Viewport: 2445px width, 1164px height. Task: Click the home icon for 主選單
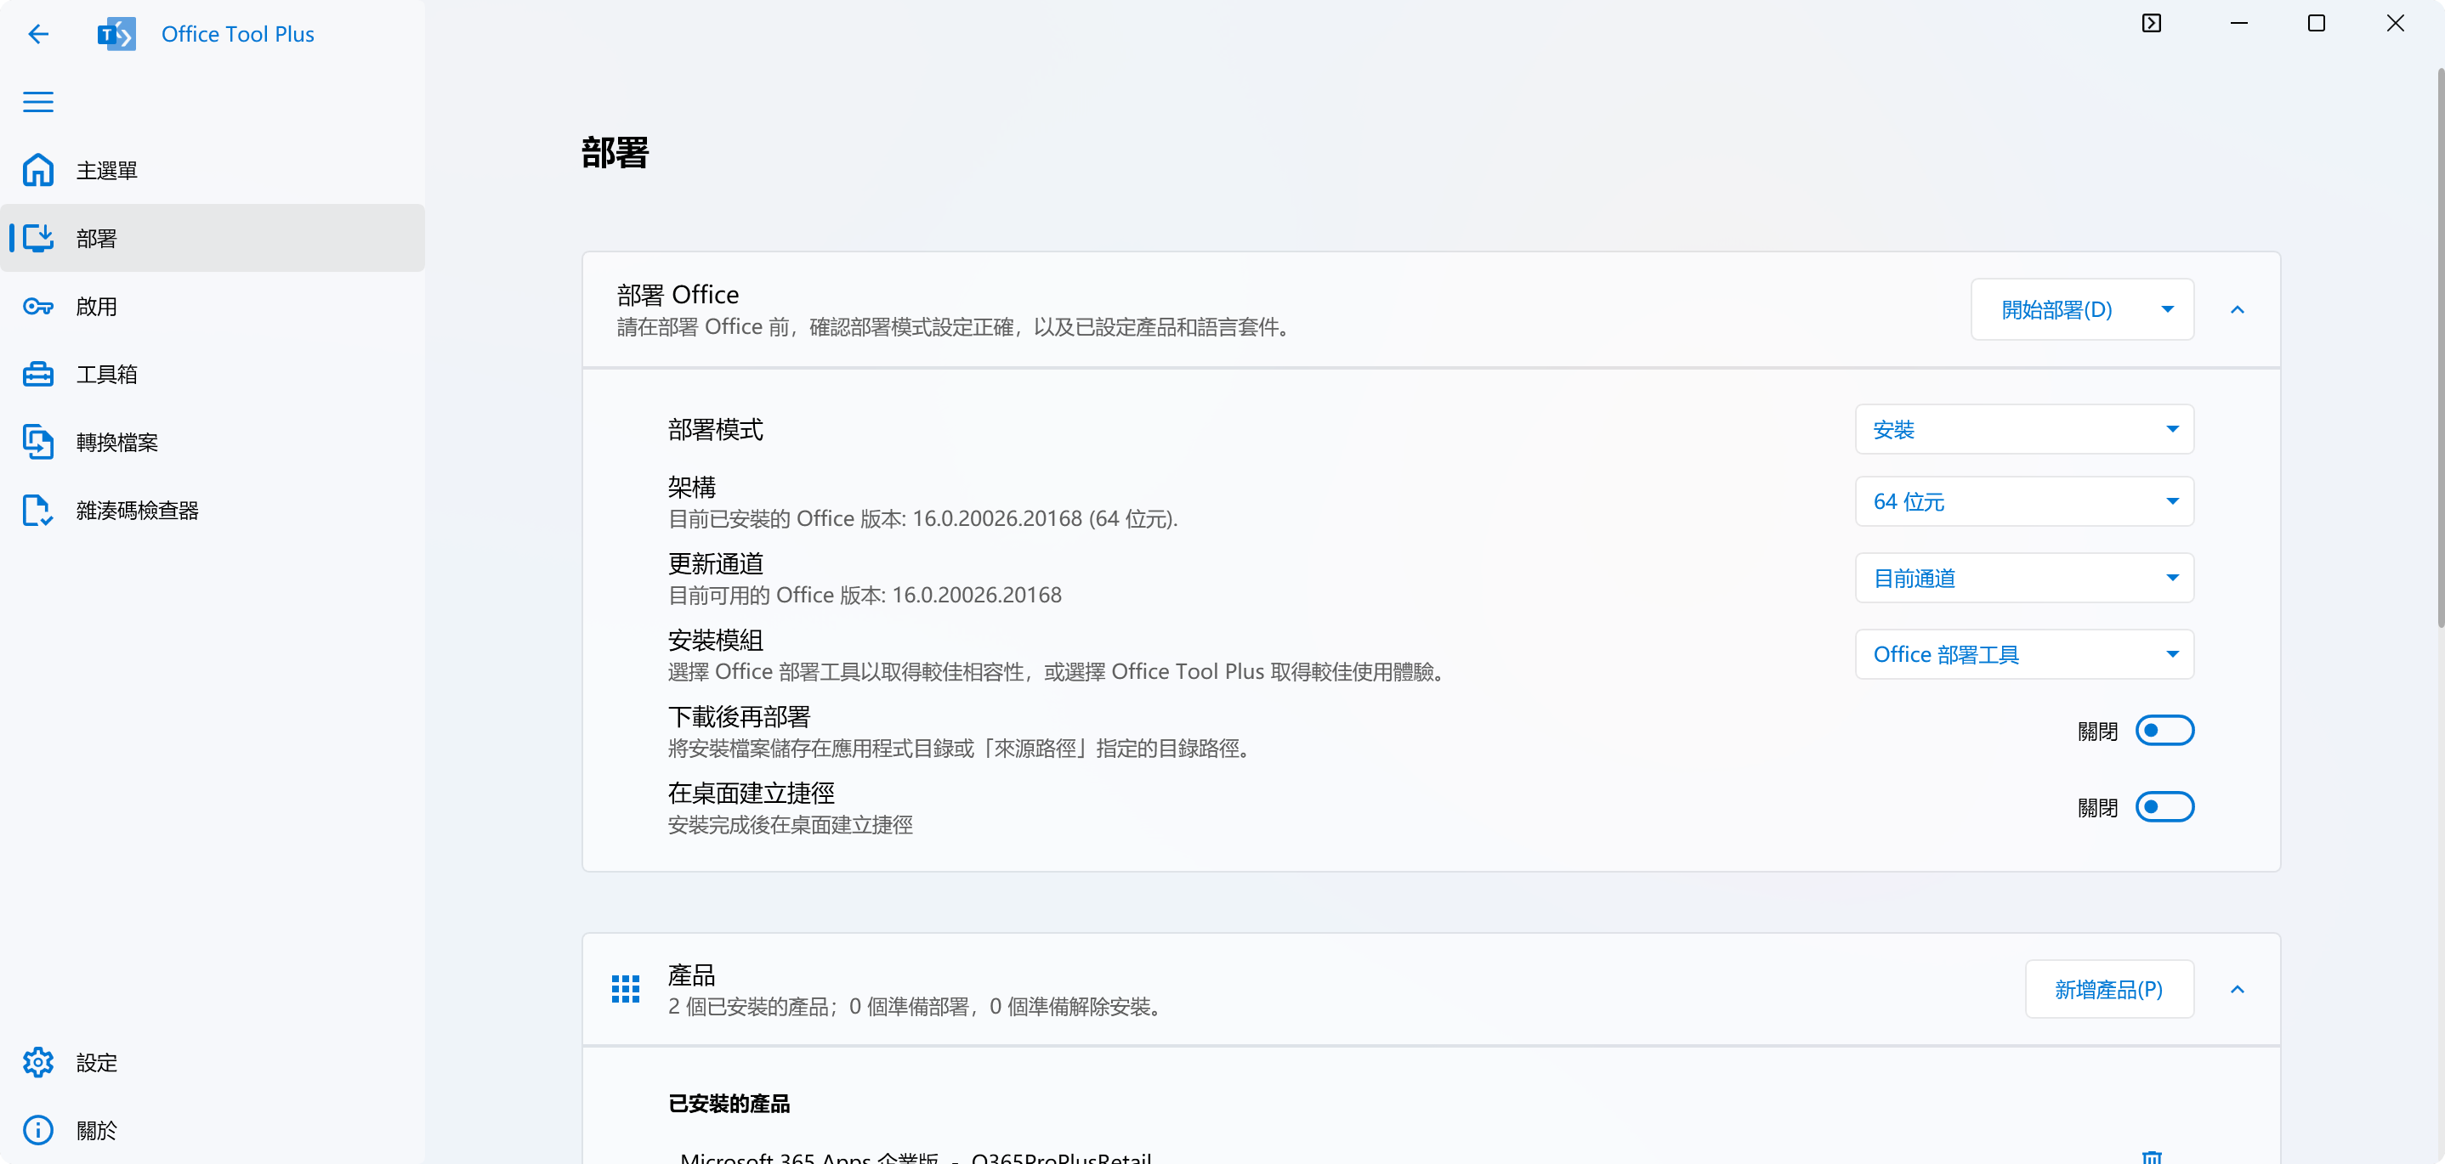tap(38, 170)
